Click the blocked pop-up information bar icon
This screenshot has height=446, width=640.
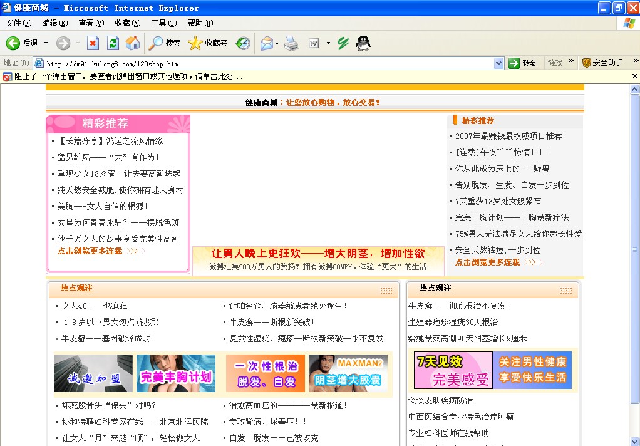coord(7,76)
